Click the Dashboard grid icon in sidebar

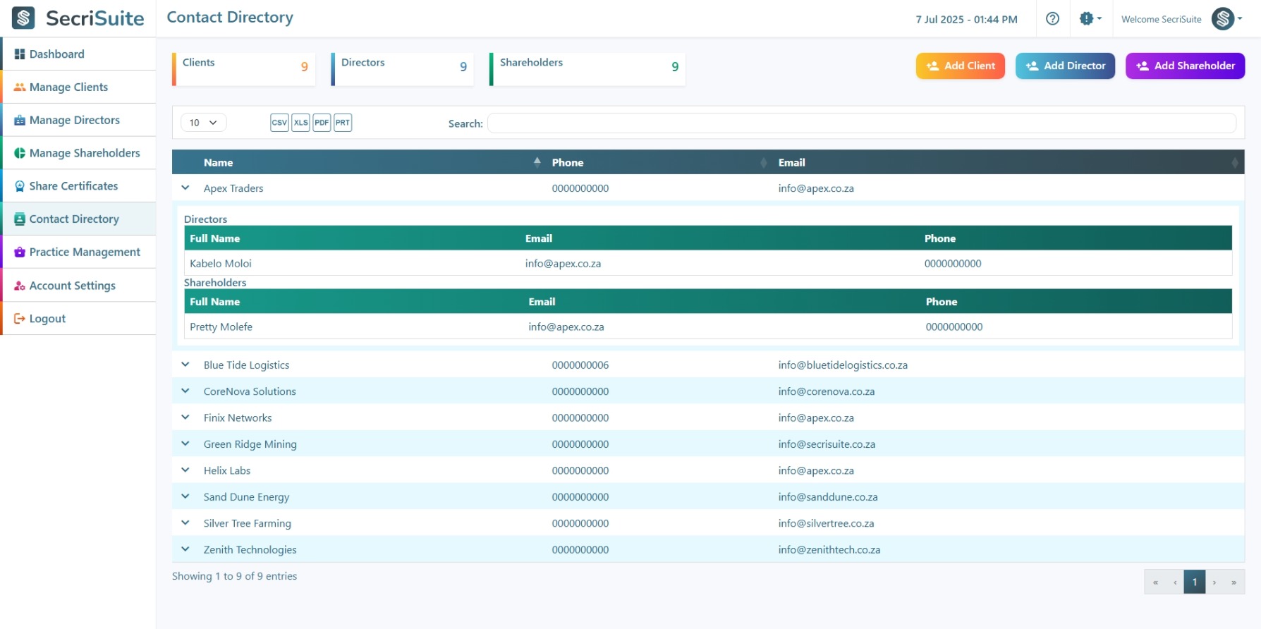[20, 54]
